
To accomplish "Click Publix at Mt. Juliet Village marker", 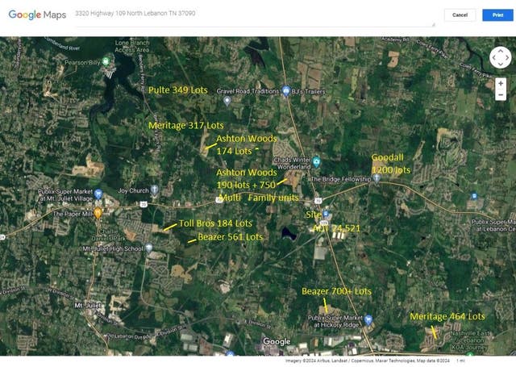I will pos(98,194).
